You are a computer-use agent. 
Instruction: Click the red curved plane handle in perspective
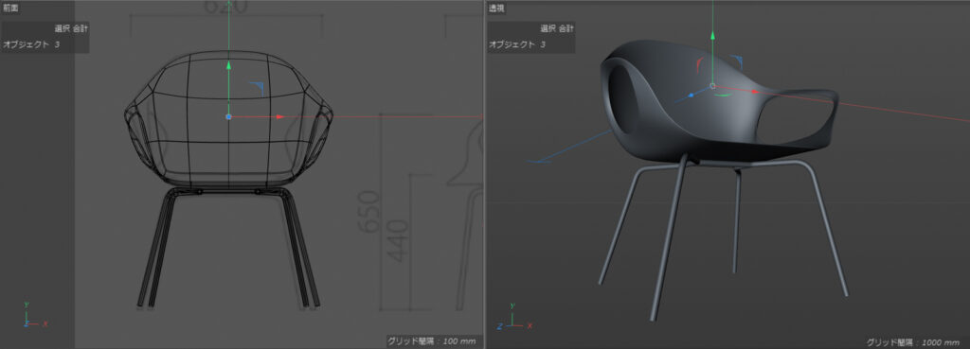698,65
